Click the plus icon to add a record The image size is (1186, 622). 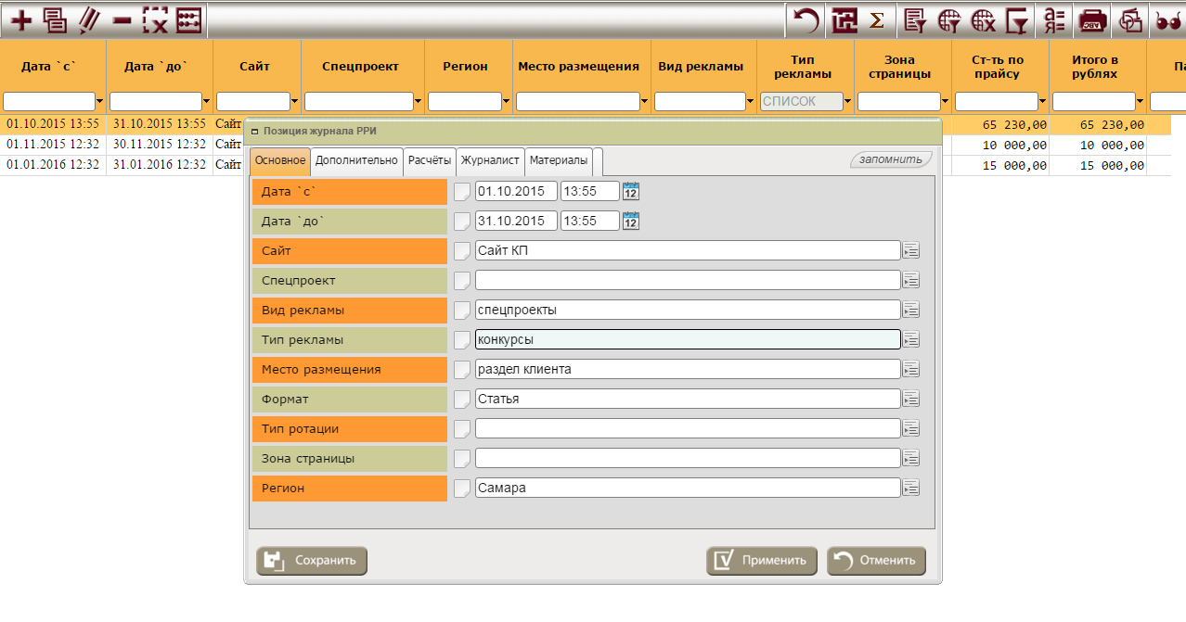[21, 19]
